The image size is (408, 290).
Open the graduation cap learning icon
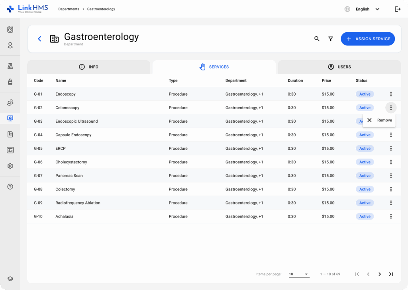click(x=10, y=278)
